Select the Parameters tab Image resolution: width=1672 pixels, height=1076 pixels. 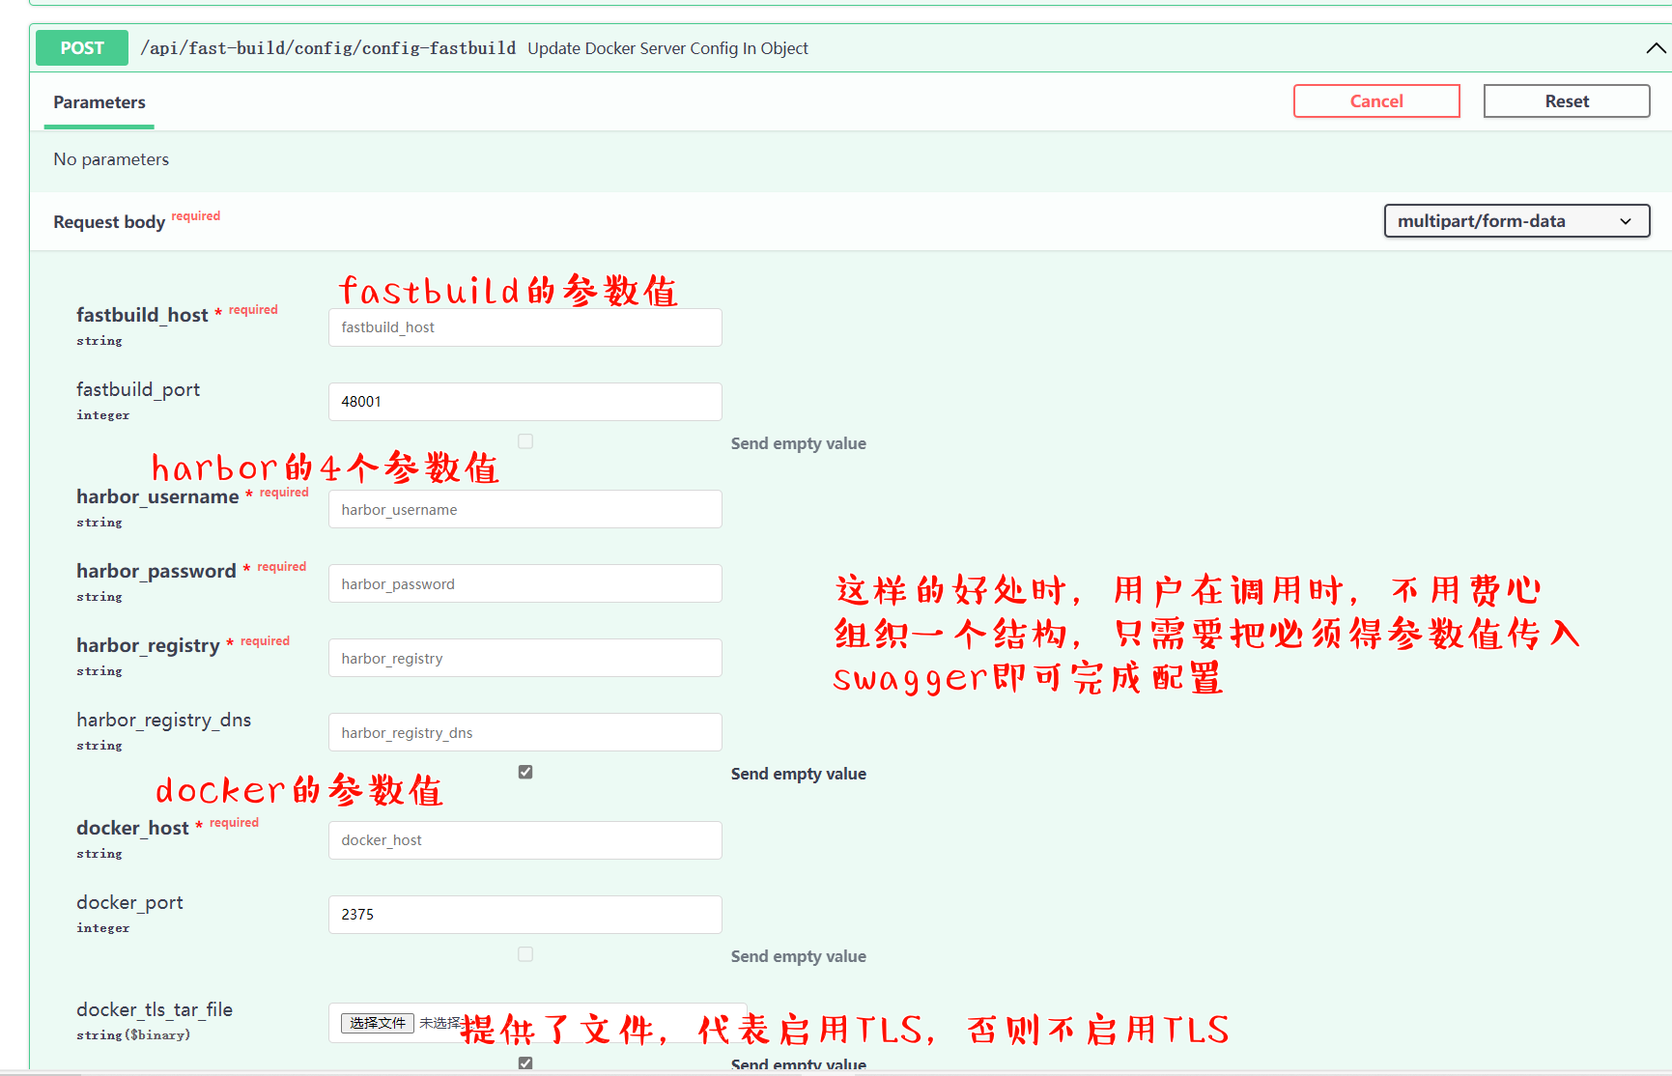(99, 102)
